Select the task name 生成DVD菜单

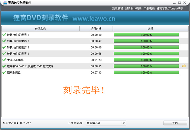pos(15,60)
